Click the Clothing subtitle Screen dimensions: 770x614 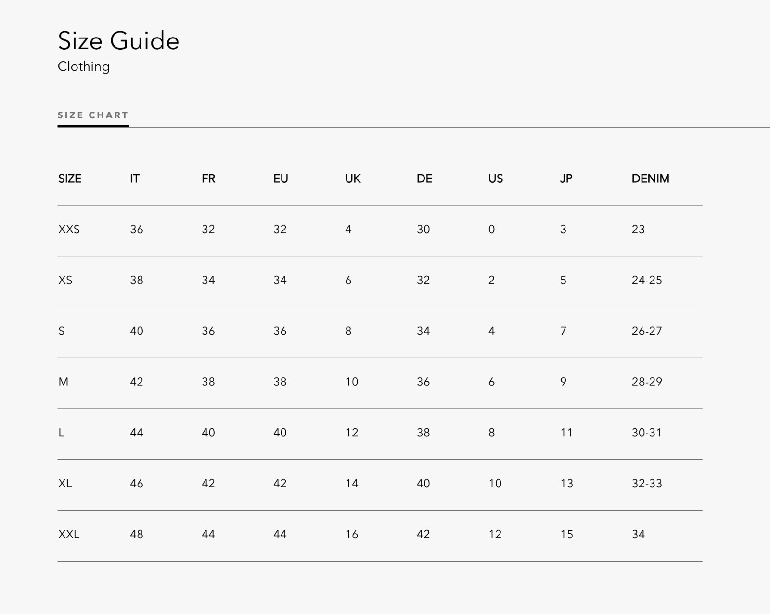pos(84,66)
